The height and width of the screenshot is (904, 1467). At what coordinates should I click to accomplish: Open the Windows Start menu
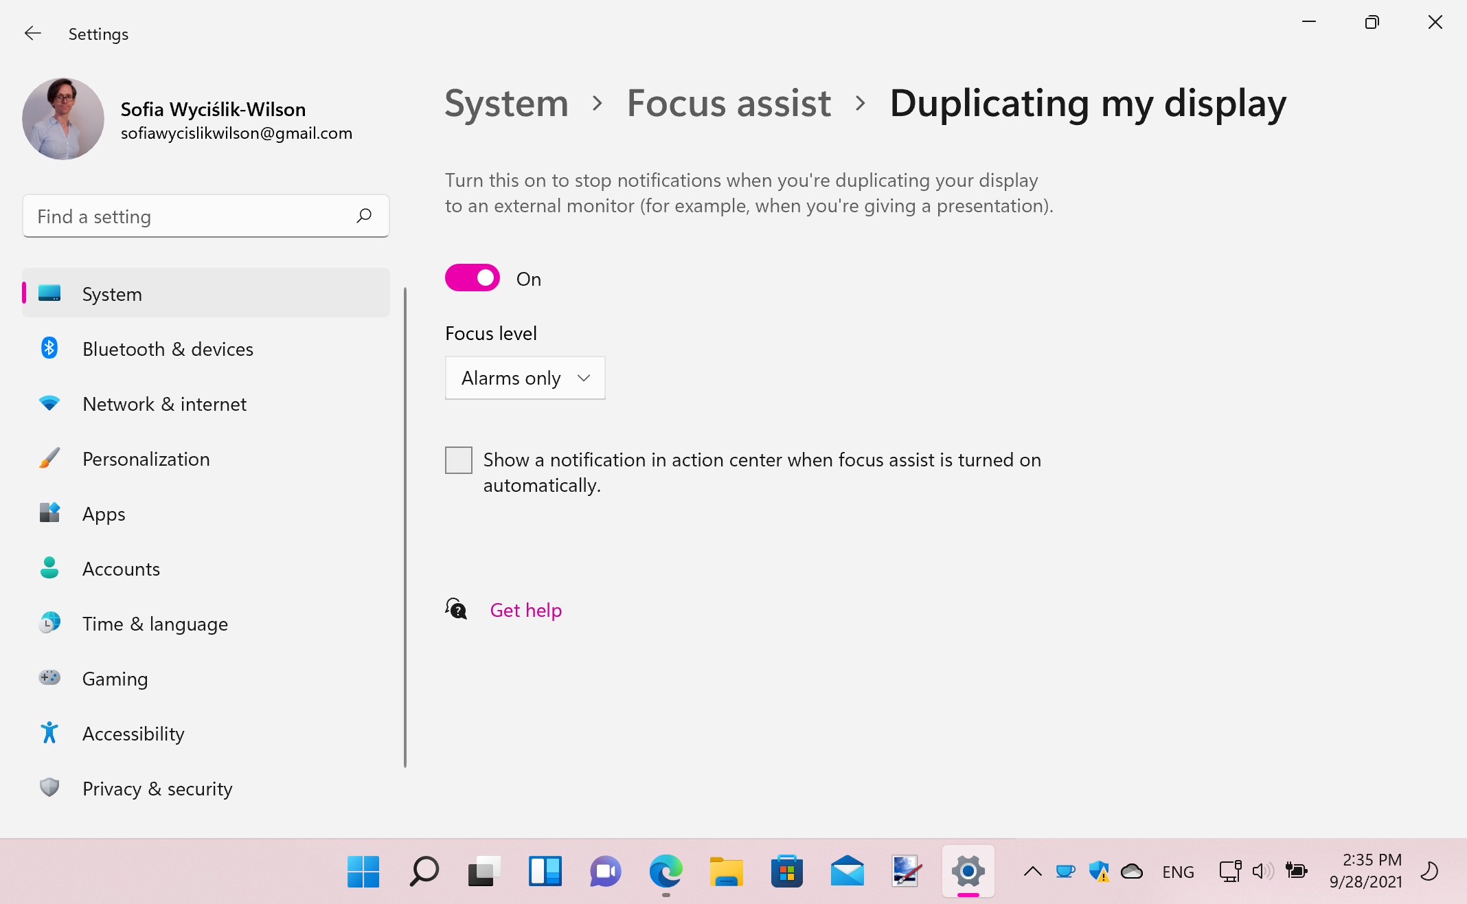(363, 872)
